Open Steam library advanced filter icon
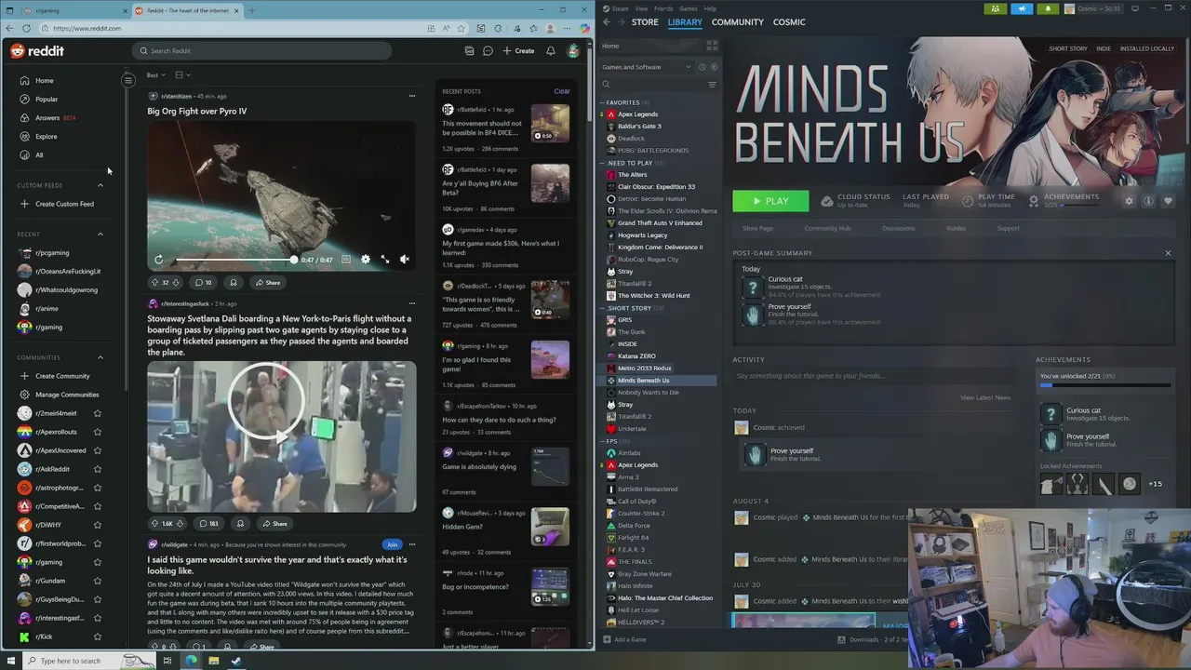Image resolution: width=1191 pixels, height=670 pixels. pos(712,85)
